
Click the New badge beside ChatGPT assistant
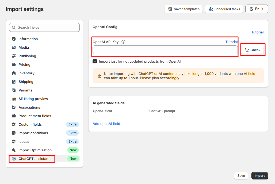click(x=73, y=159)
